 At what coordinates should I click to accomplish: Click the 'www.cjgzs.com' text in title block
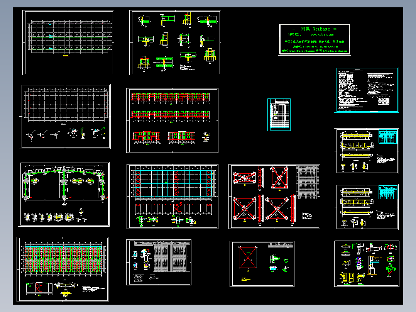tap(322, 34)
